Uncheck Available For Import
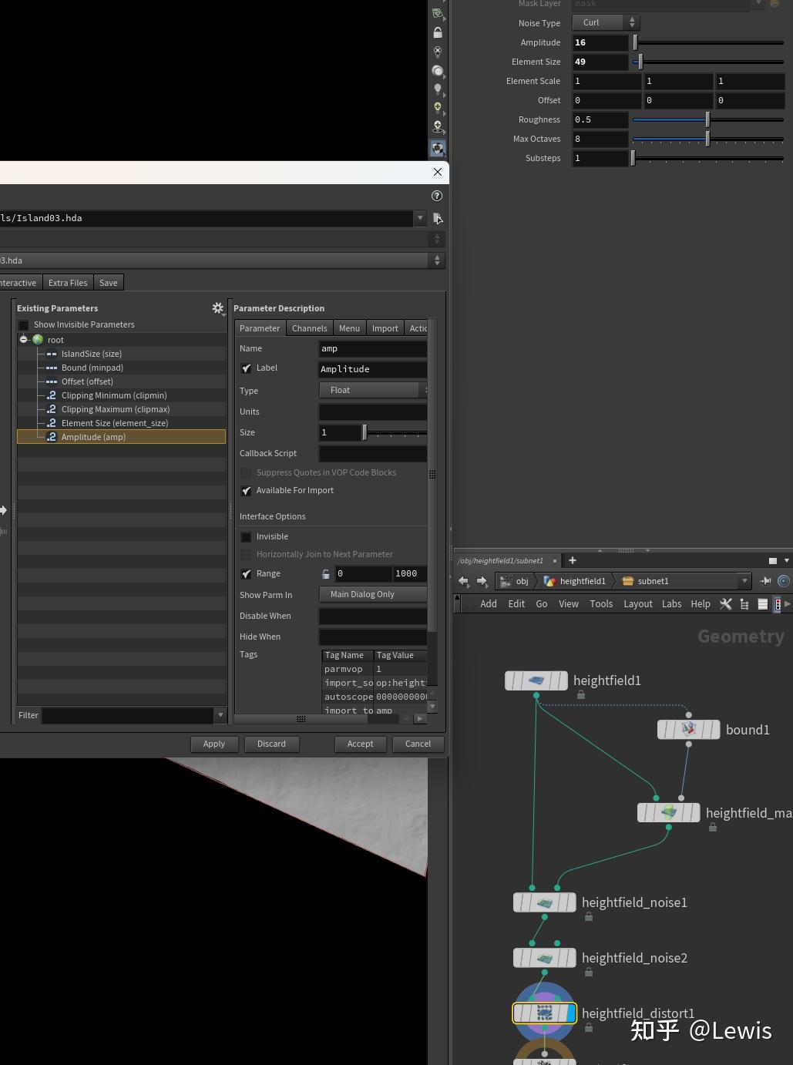 246,490
